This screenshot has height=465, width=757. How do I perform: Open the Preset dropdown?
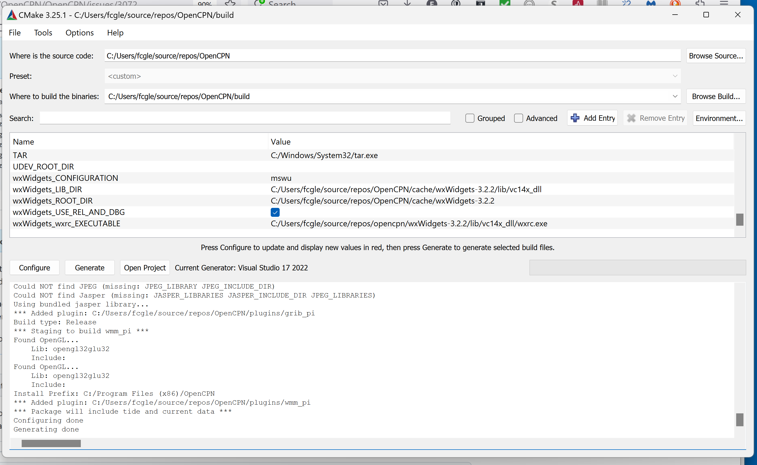(x=675, y=76)
